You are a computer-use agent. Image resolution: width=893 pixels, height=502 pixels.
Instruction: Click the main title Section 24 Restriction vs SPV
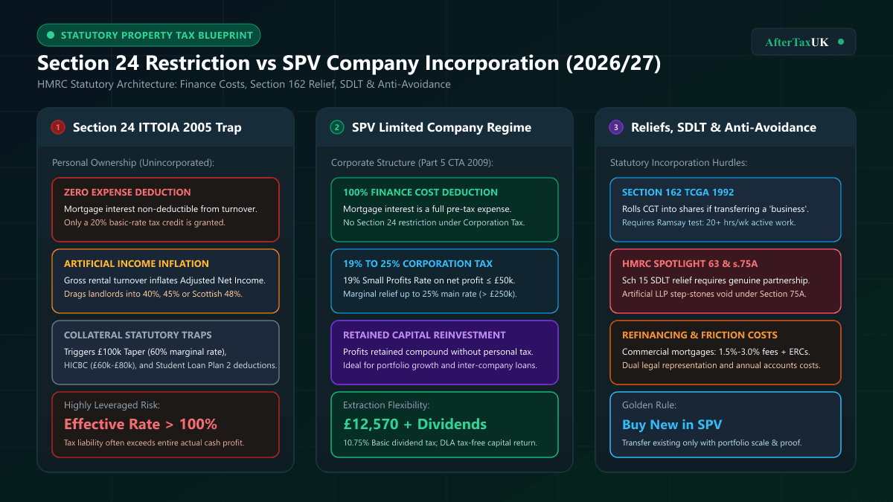coord(349,63)
